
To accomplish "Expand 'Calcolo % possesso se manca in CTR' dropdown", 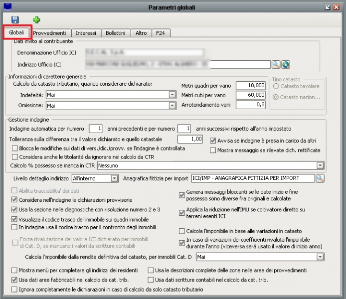I will [x=320, y=165].
